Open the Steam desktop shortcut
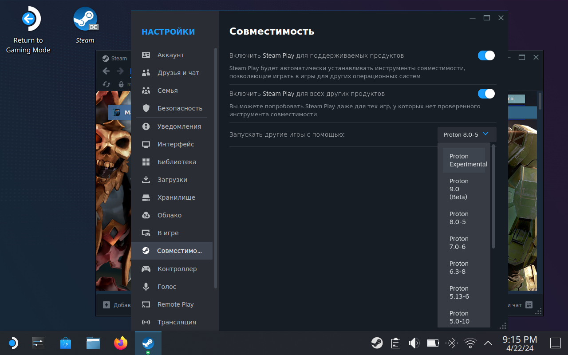Viewport: 568px width, 355px height. (x=85, y=26)
